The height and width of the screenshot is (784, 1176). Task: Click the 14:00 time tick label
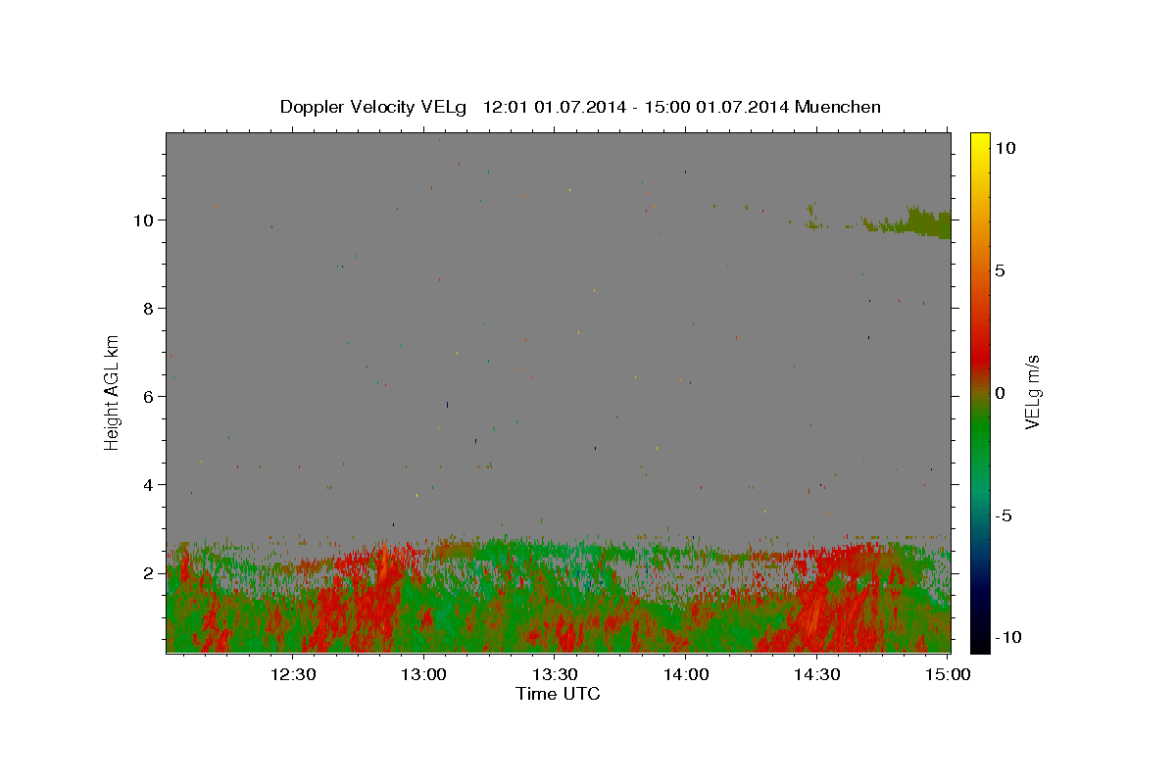[x=686, y=674]
